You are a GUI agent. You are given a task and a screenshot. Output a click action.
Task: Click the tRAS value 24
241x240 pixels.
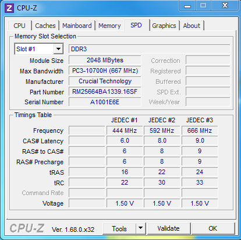tap(200, 172)
